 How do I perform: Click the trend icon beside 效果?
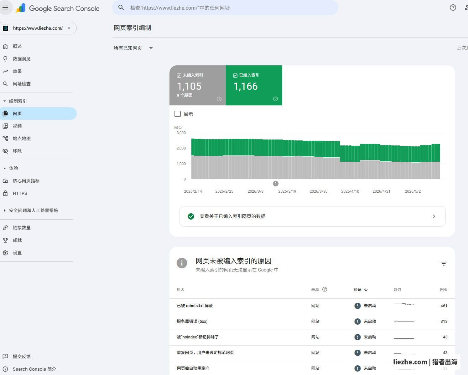[x=5, y=71]
